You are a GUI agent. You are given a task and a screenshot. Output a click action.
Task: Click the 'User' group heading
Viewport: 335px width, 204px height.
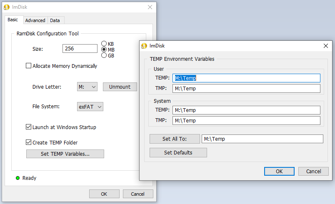(159, 69)
